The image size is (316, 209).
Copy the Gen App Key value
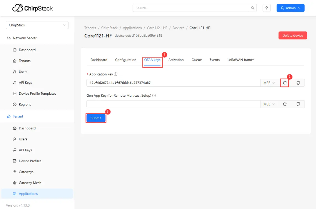tap(298, 104)
